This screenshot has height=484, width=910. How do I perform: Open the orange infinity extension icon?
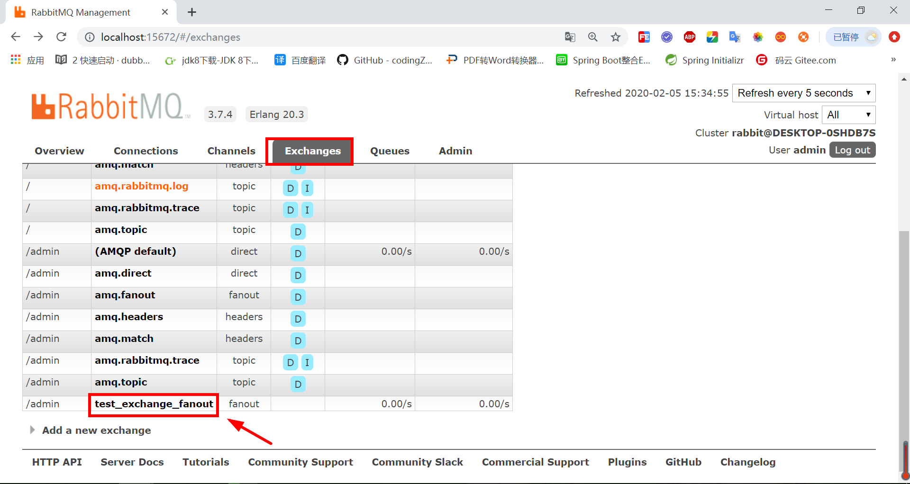(781, 37)
